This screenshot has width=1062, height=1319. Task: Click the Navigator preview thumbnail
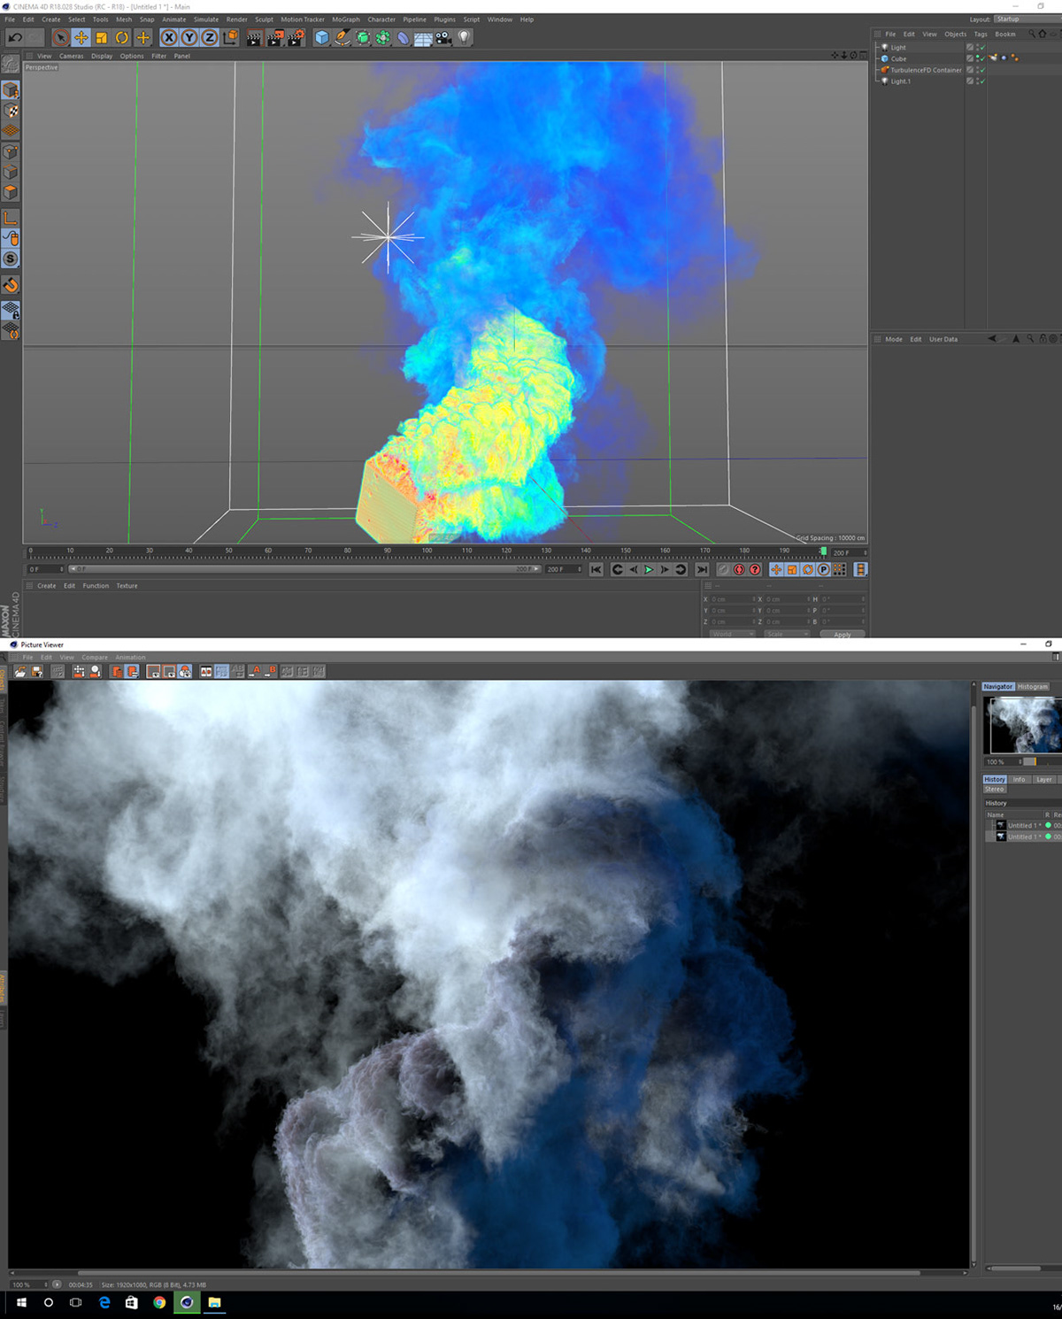click(1024, 725)
